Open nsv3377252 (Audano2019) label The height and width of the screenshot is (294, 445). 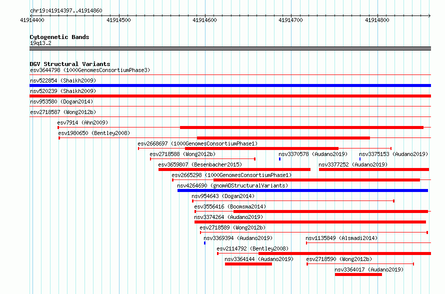(x=353, y=164)
